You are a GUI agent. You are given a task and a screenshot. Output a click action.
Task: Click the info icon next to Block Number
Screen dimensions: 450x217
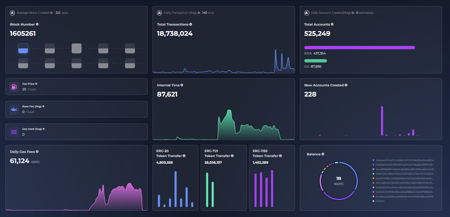tap(37, 24)
